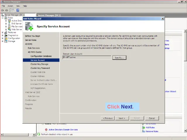Expand the File Services tree node

6,27
